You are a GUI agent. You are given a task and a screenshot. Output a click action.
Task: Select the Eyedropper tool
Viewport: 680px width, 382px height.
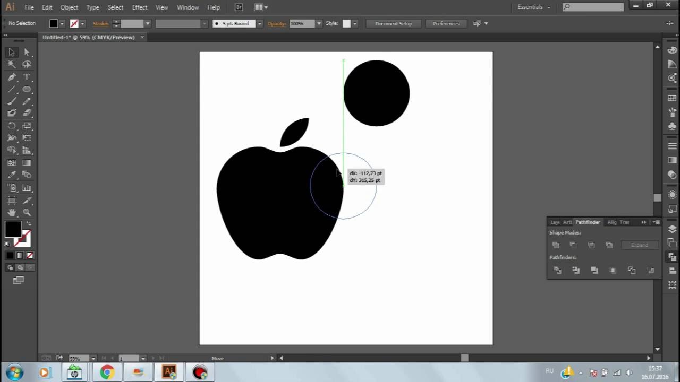pos(11,175)
